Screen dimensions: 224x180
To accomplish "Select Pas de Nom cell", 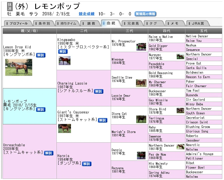I will 167,156.
